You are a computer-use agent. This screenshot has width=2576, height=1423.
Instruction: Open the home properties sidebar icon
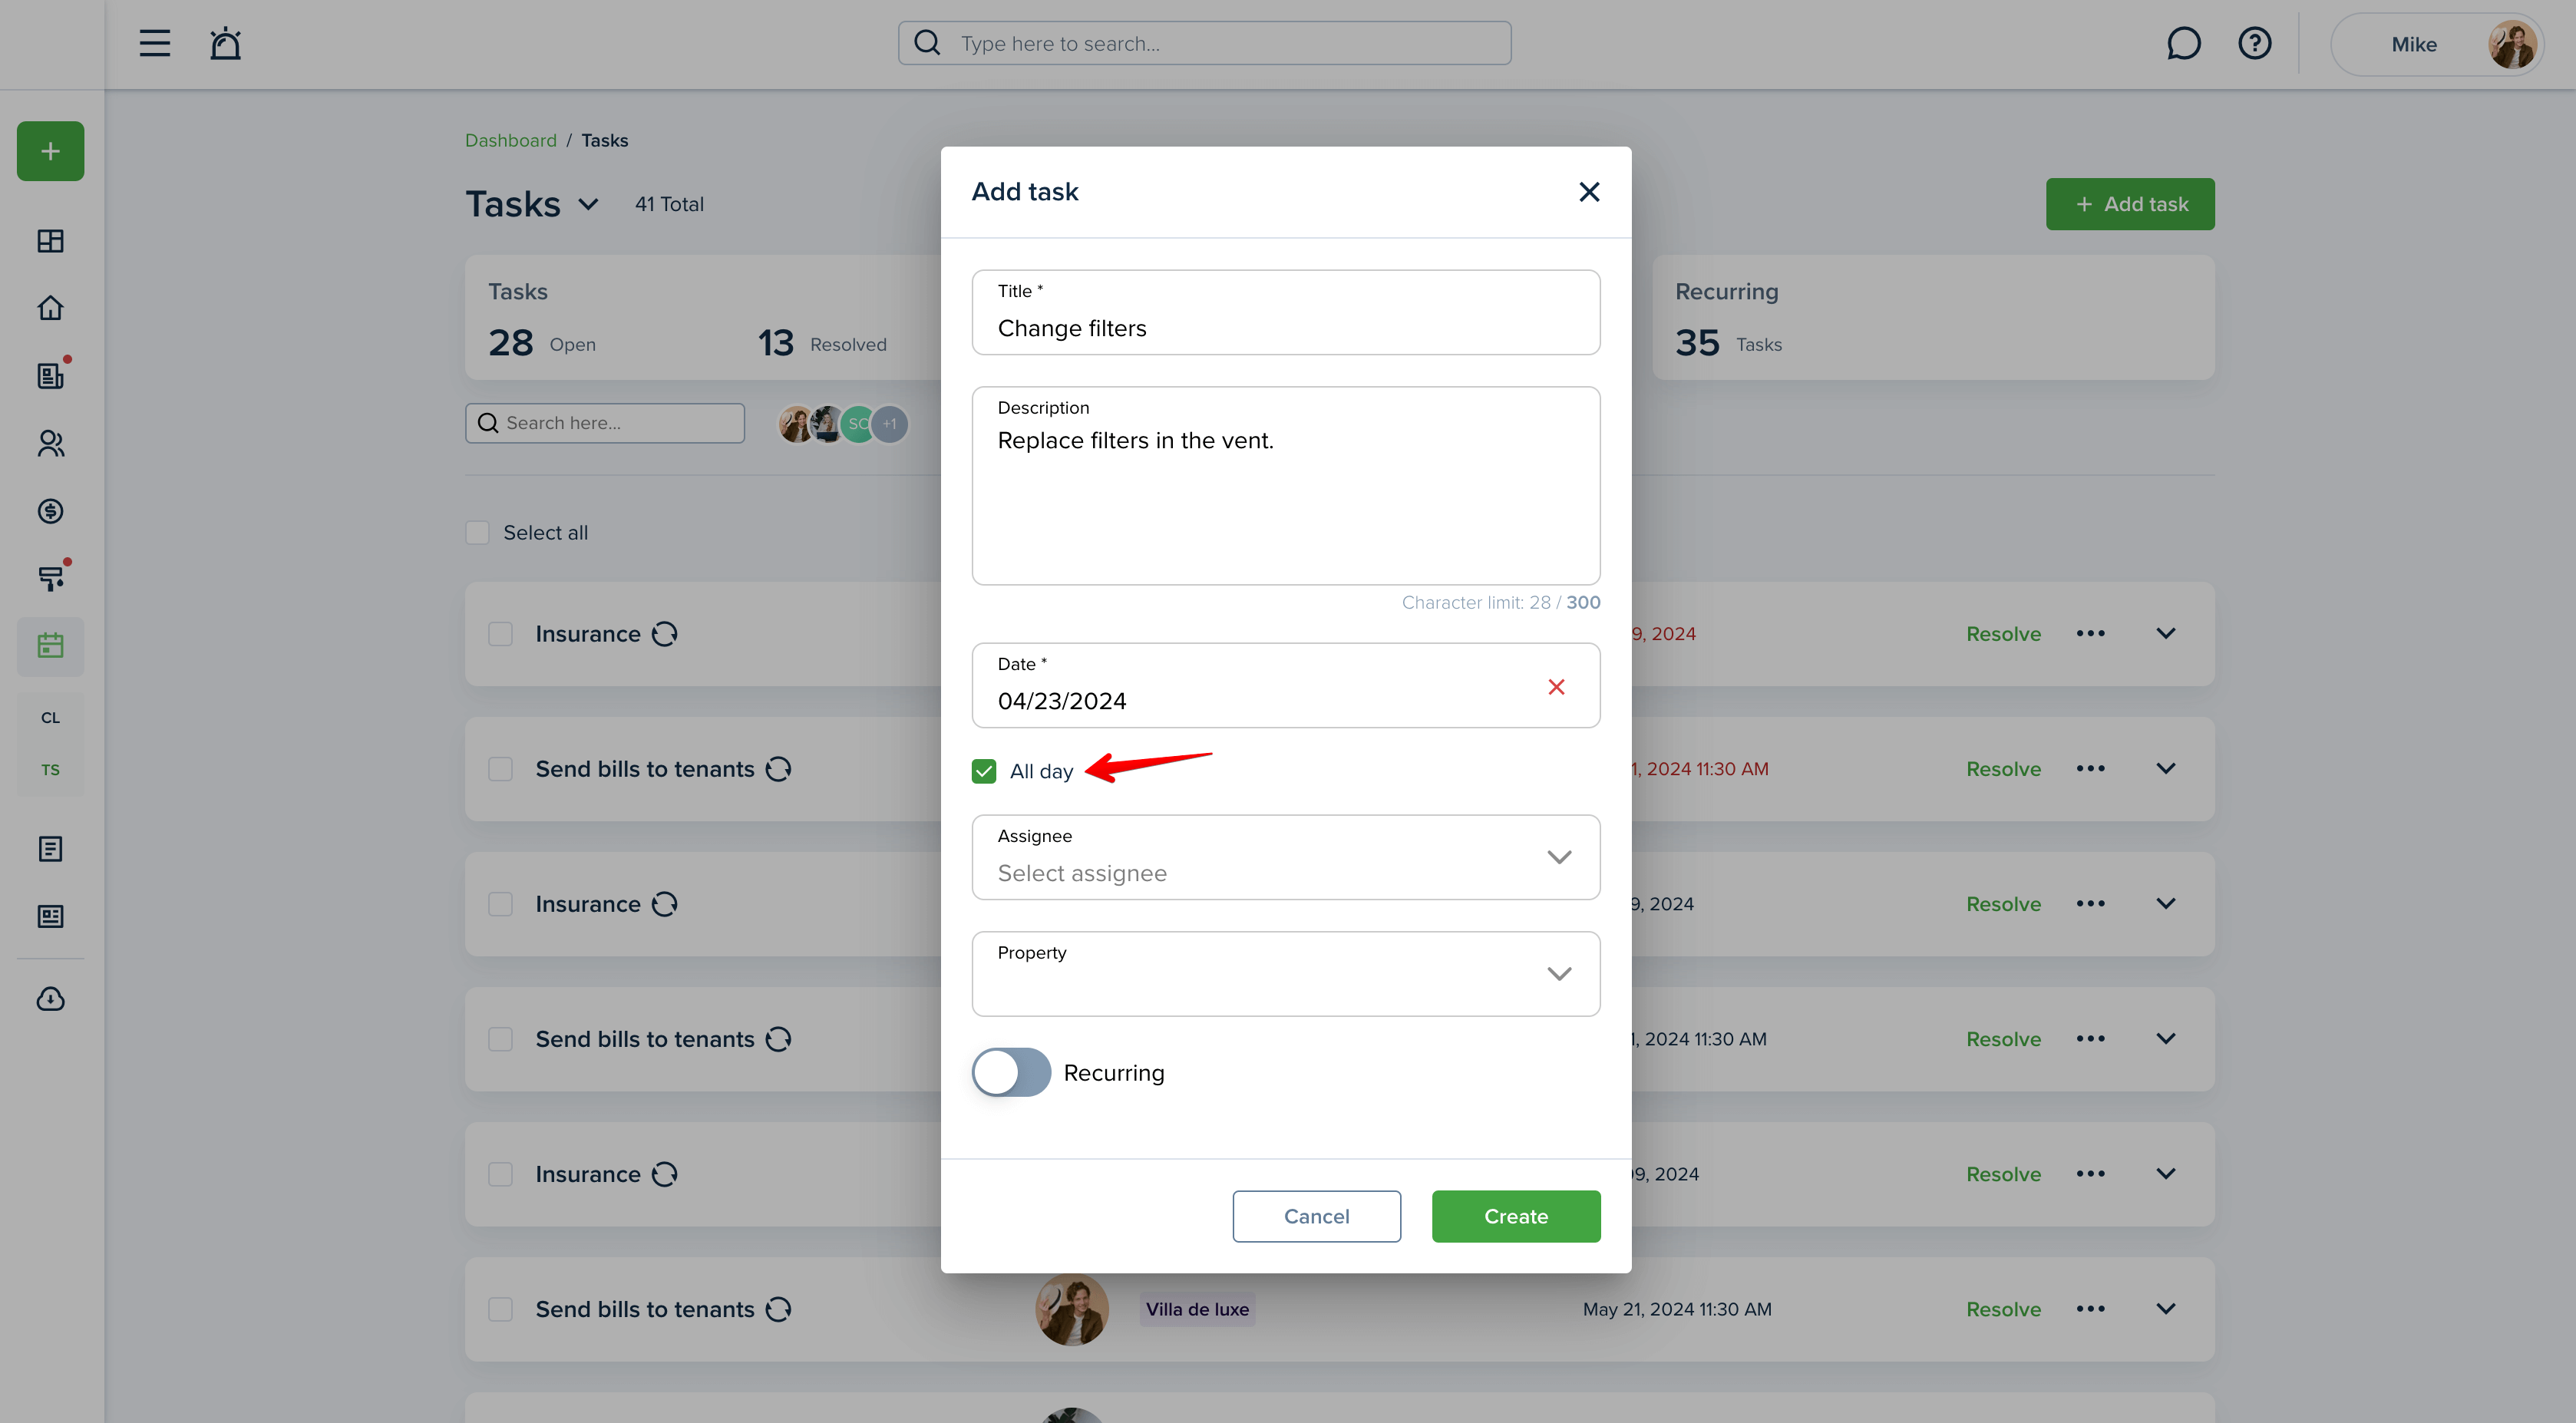[50, 308]
